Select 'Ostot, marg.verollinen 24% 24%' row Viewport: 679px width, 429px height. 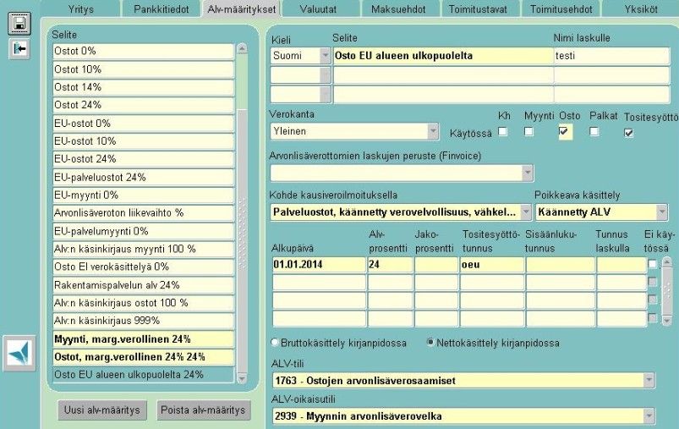[144, 357]
